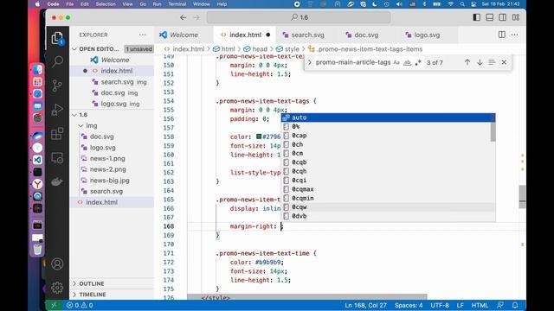Open the errors and warnings status item
This screenshot has width=554, height=311.
tap(80, 305)
